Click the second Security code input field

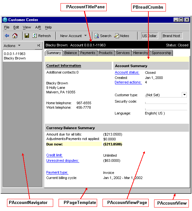[x=166, y=108]
